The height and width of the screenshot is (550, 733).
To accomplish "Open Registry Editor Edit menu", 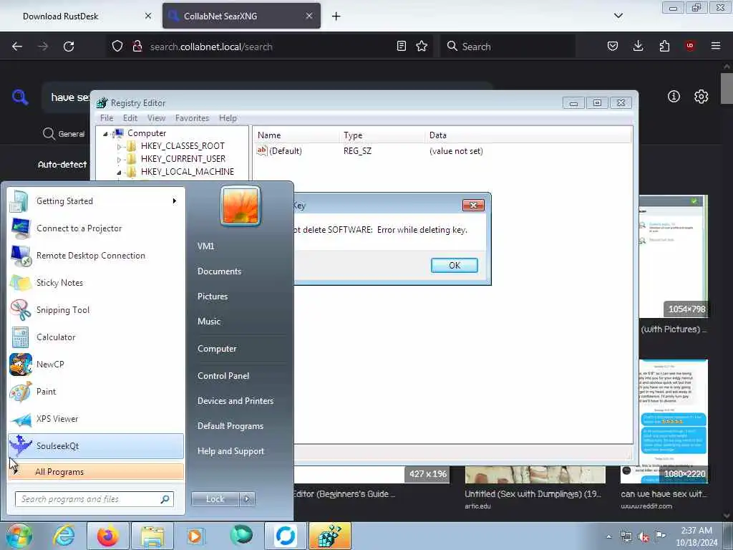I will coord(130,118).
